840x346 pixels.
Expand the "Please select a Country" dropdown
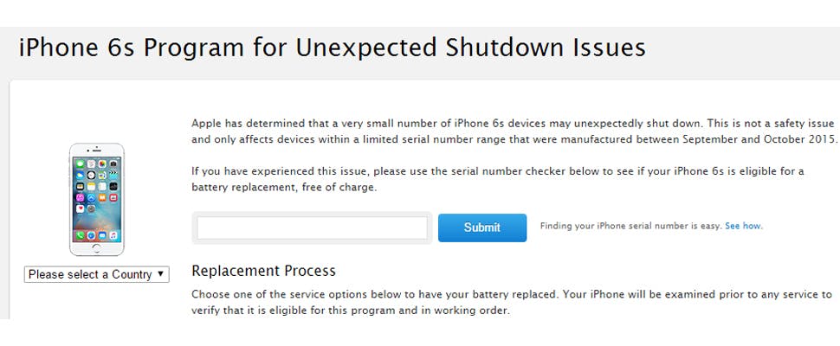[96, 274]
